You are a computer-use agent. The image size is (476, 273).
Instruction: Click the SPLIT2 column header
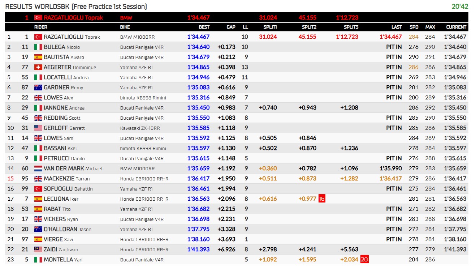pos(309,27)
